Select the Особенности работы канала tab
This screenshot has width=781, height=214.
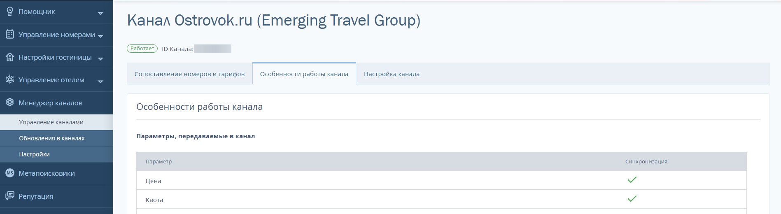(x=304, y=74)
